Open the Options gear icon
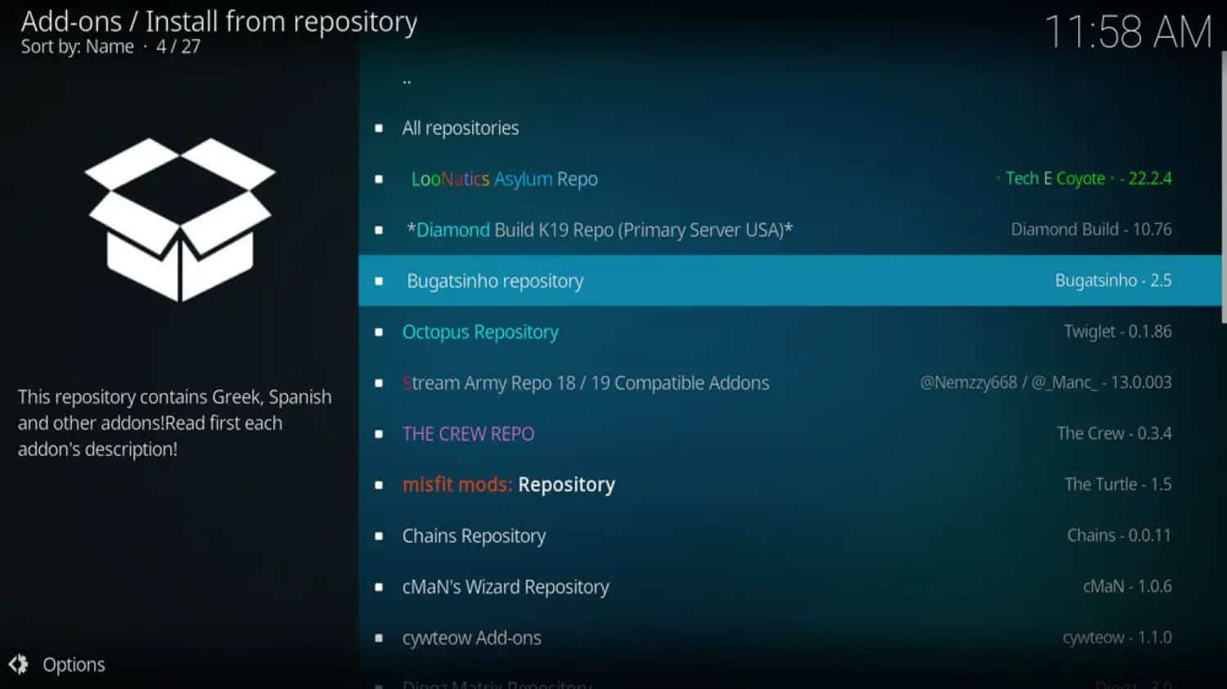 (x=18, y=664)
